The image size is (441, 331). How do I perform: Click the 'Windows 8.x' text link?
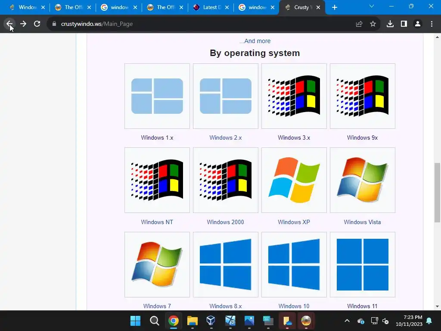(226, 306)
